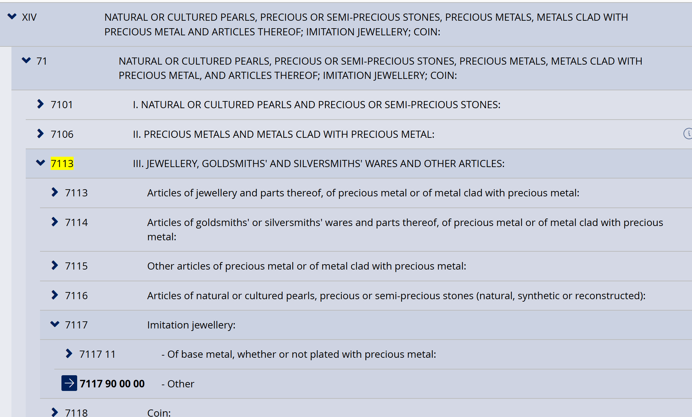Expand 7116 pearls articles arrow

(x=55, y=295)
